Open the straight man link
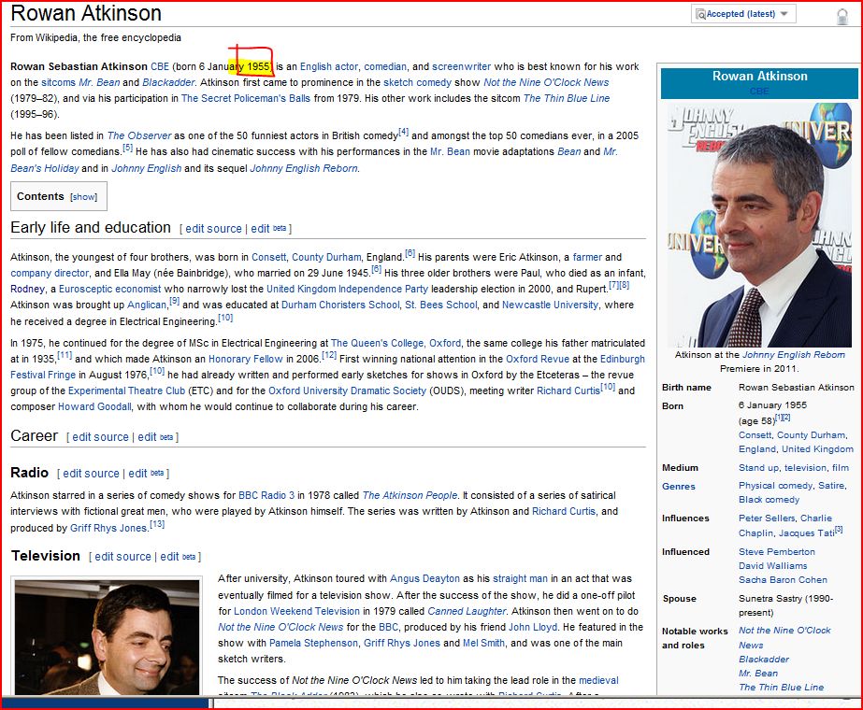The width and height of the screenshot is (863, 710). [520, 578]
